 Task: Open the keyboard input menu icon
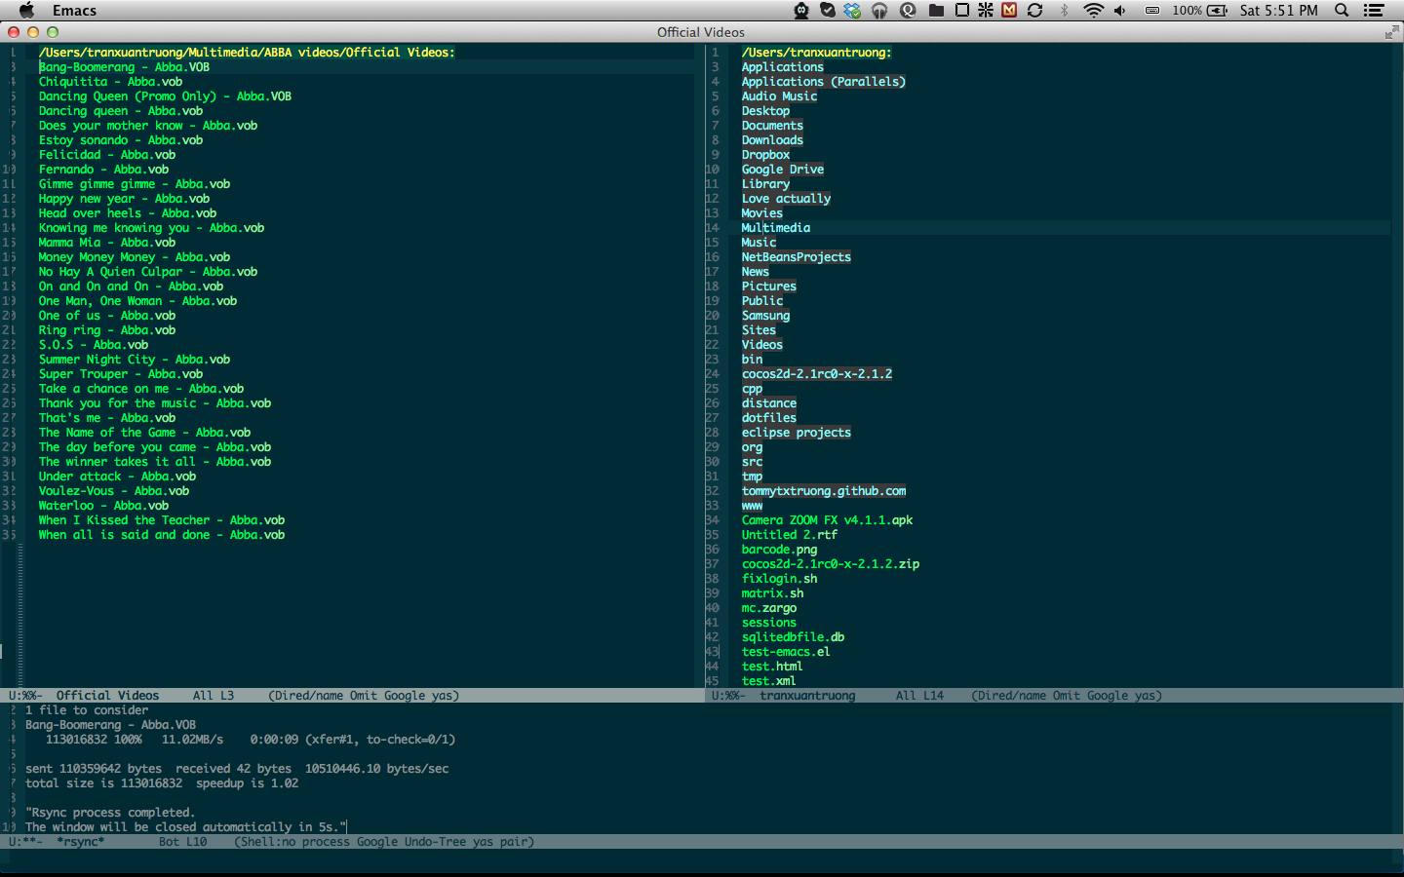click(x=1151, y=10)
